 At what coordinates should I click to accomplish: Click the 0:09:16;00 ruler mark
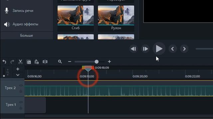[34, 76]
